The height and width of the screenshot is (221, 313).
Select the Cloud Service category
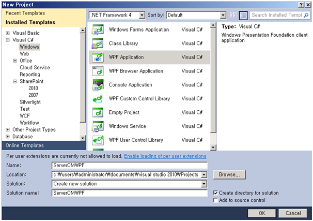tap(35, 68)
